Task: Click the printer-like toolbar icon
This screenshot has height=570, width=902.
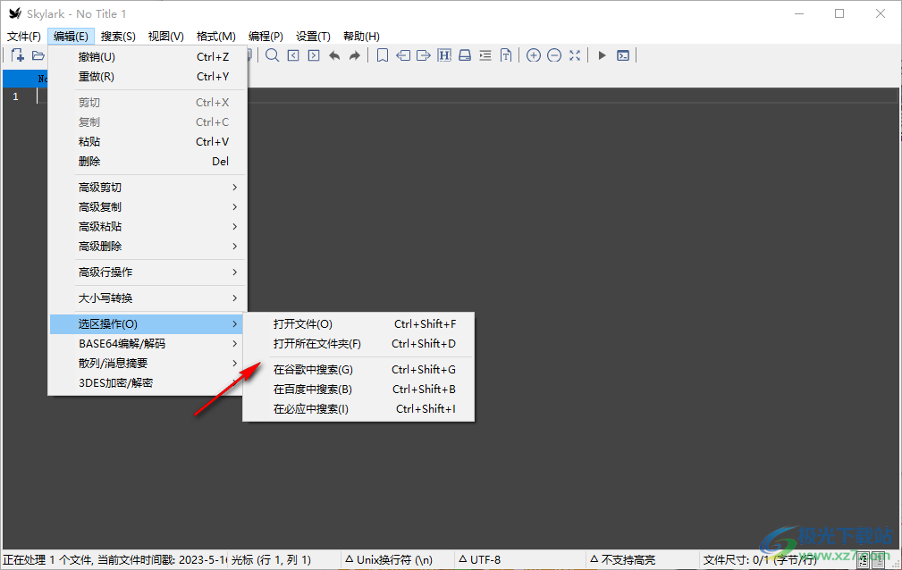Action: point(465,55)
